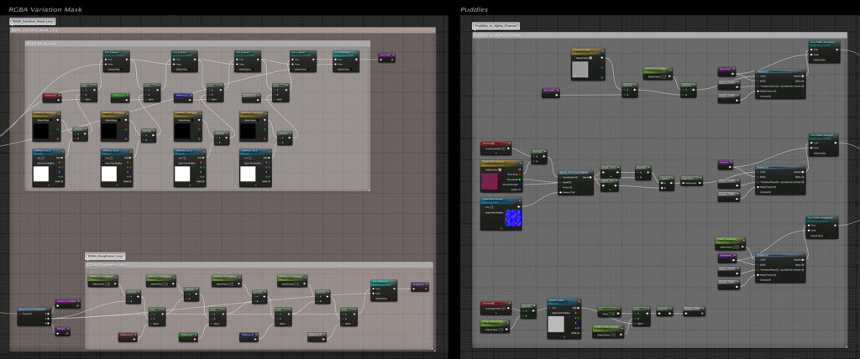
Task: Click the output pin of the Use_Puddle_Roughness switch
Action: [x=835, y=225]
